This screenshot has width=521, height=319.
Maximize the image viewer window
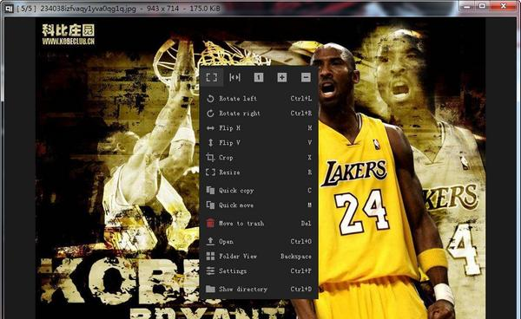[483, 6]
